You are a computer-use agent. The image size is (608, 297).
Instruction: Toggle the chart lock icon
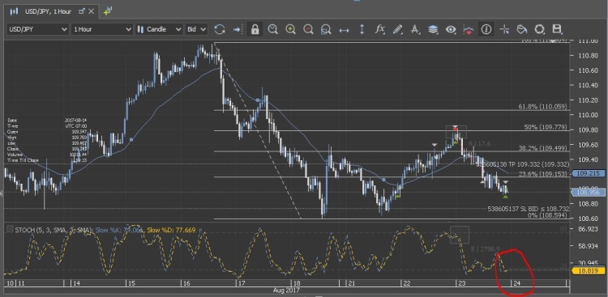click(x=255, y=29)
